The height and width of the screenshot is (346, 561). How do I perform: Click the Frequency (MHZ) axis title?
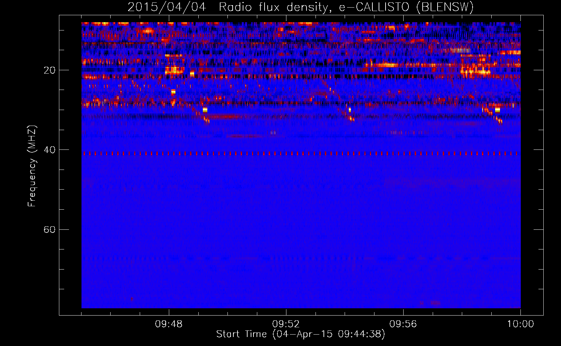click(x=32, y=166)
